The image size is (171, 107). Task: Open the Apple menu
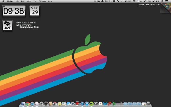click(x=3, y=1)
